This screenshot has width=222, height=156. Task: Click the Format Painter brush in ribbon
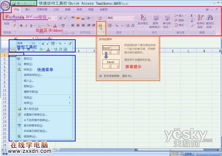[14, 25]
